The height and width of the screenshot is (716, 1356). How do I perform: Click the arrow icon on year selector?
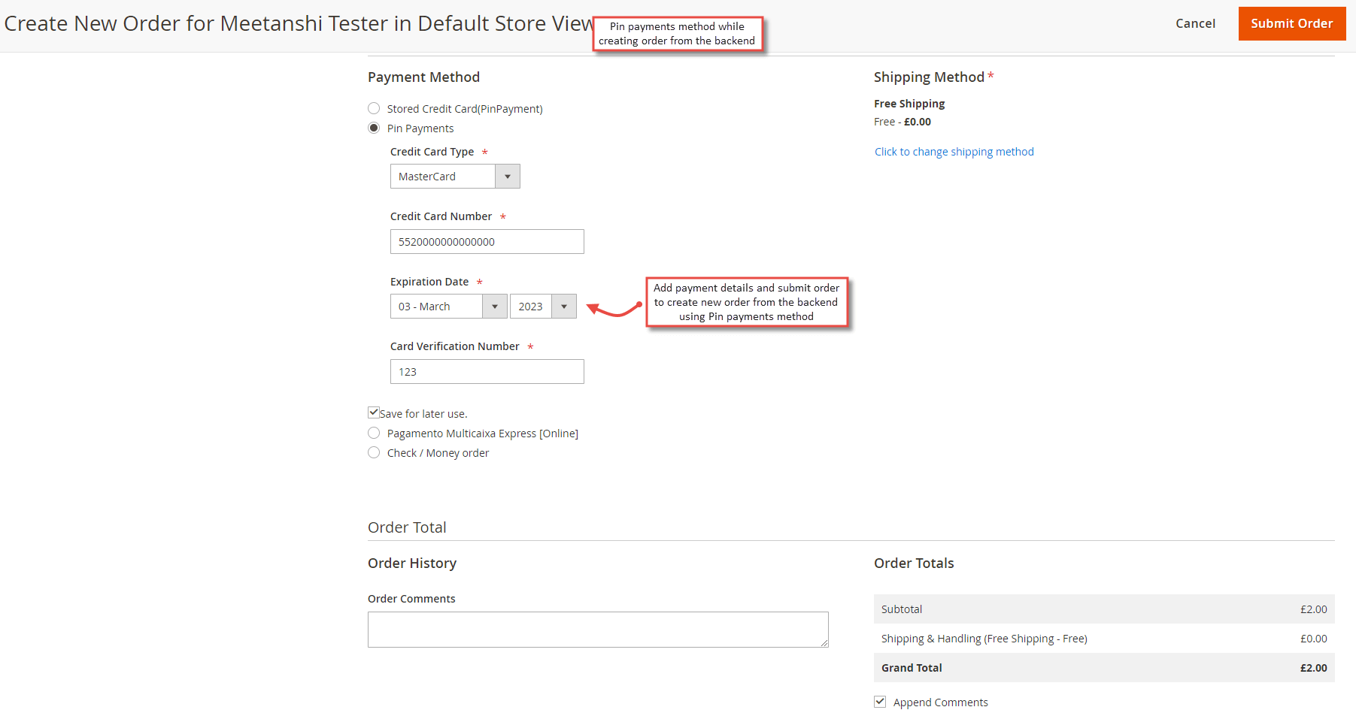[x=564, y=307]
